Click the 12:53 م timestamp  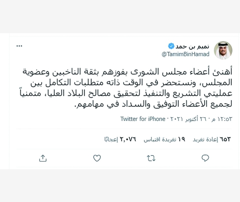pos(222,118)
